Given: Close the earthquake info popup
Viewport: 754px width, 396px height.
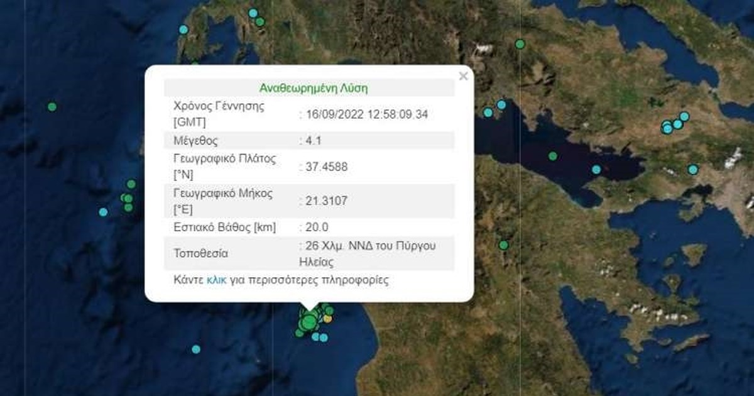Looking at the screenshot, I should [x=463, y=77].
